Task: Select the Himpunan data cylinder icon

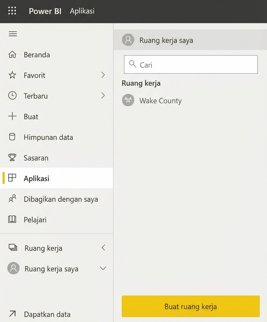Action: [12, 137]
